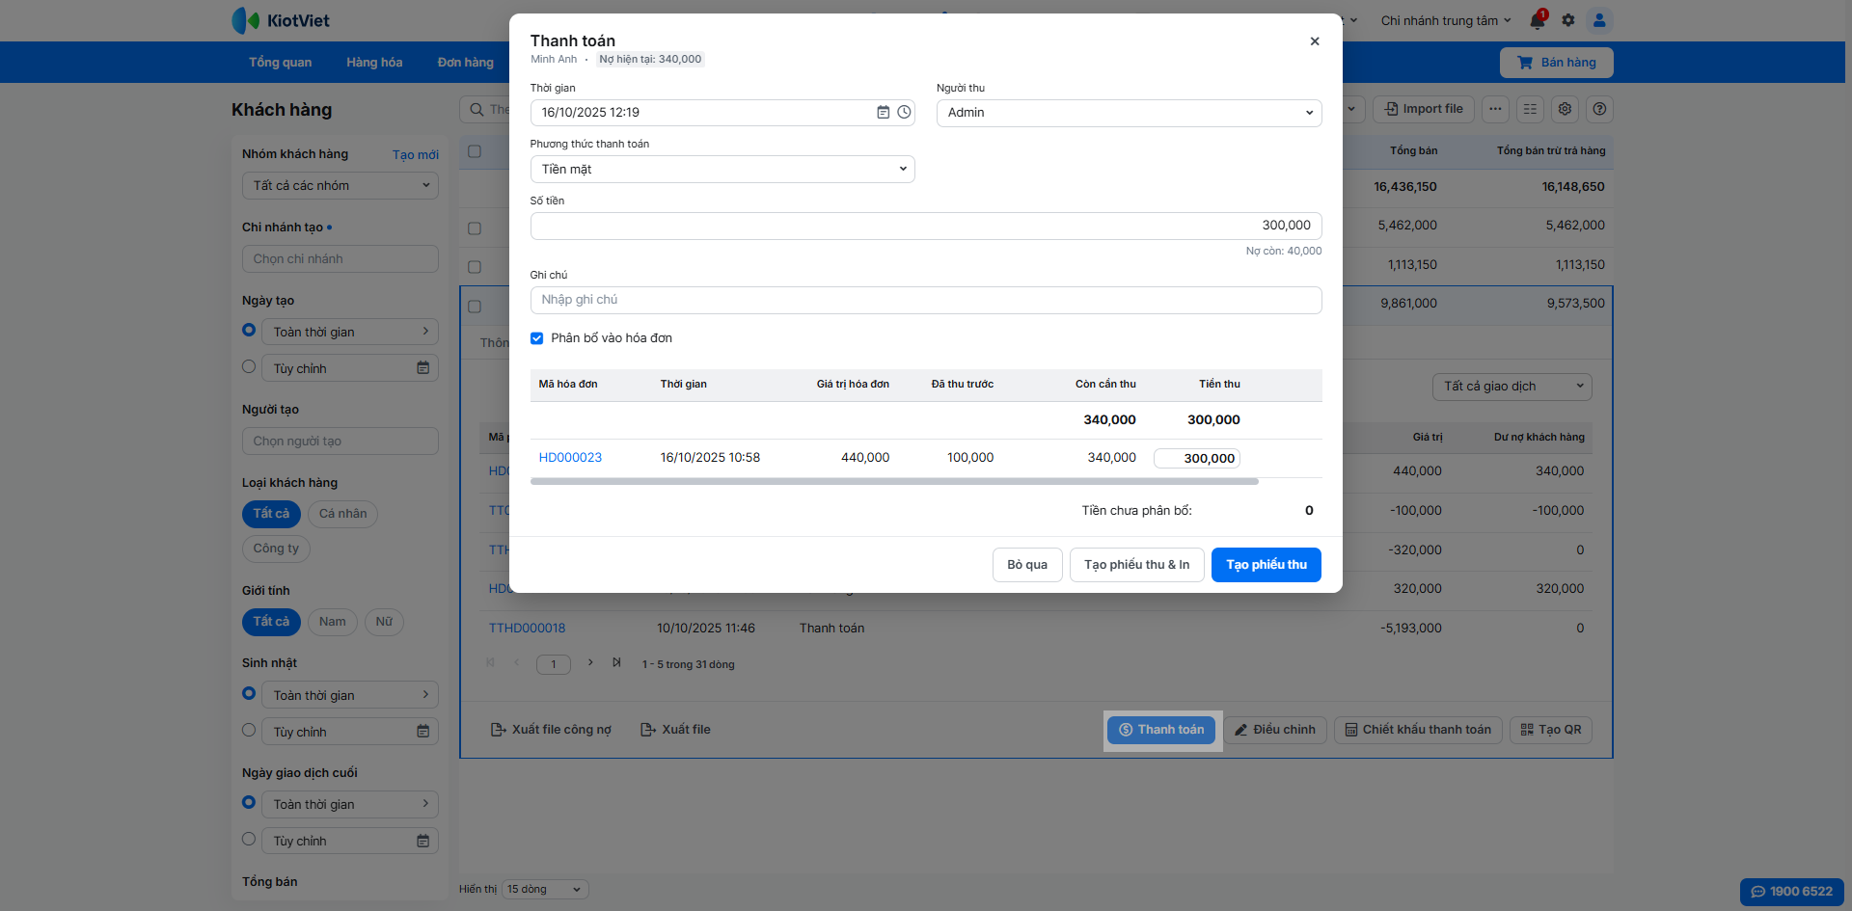Open calendar for Sinh nhật Tùy chỉnh
Viewport: 1852px width, 911px height.
pyautogui.click(x=422, y=732)
